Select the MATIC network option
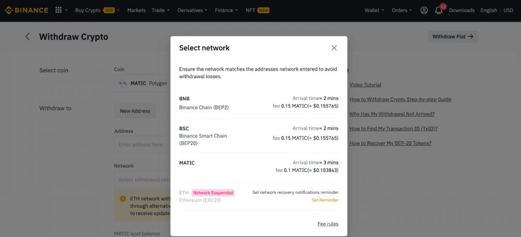 (x=259, y=167)
